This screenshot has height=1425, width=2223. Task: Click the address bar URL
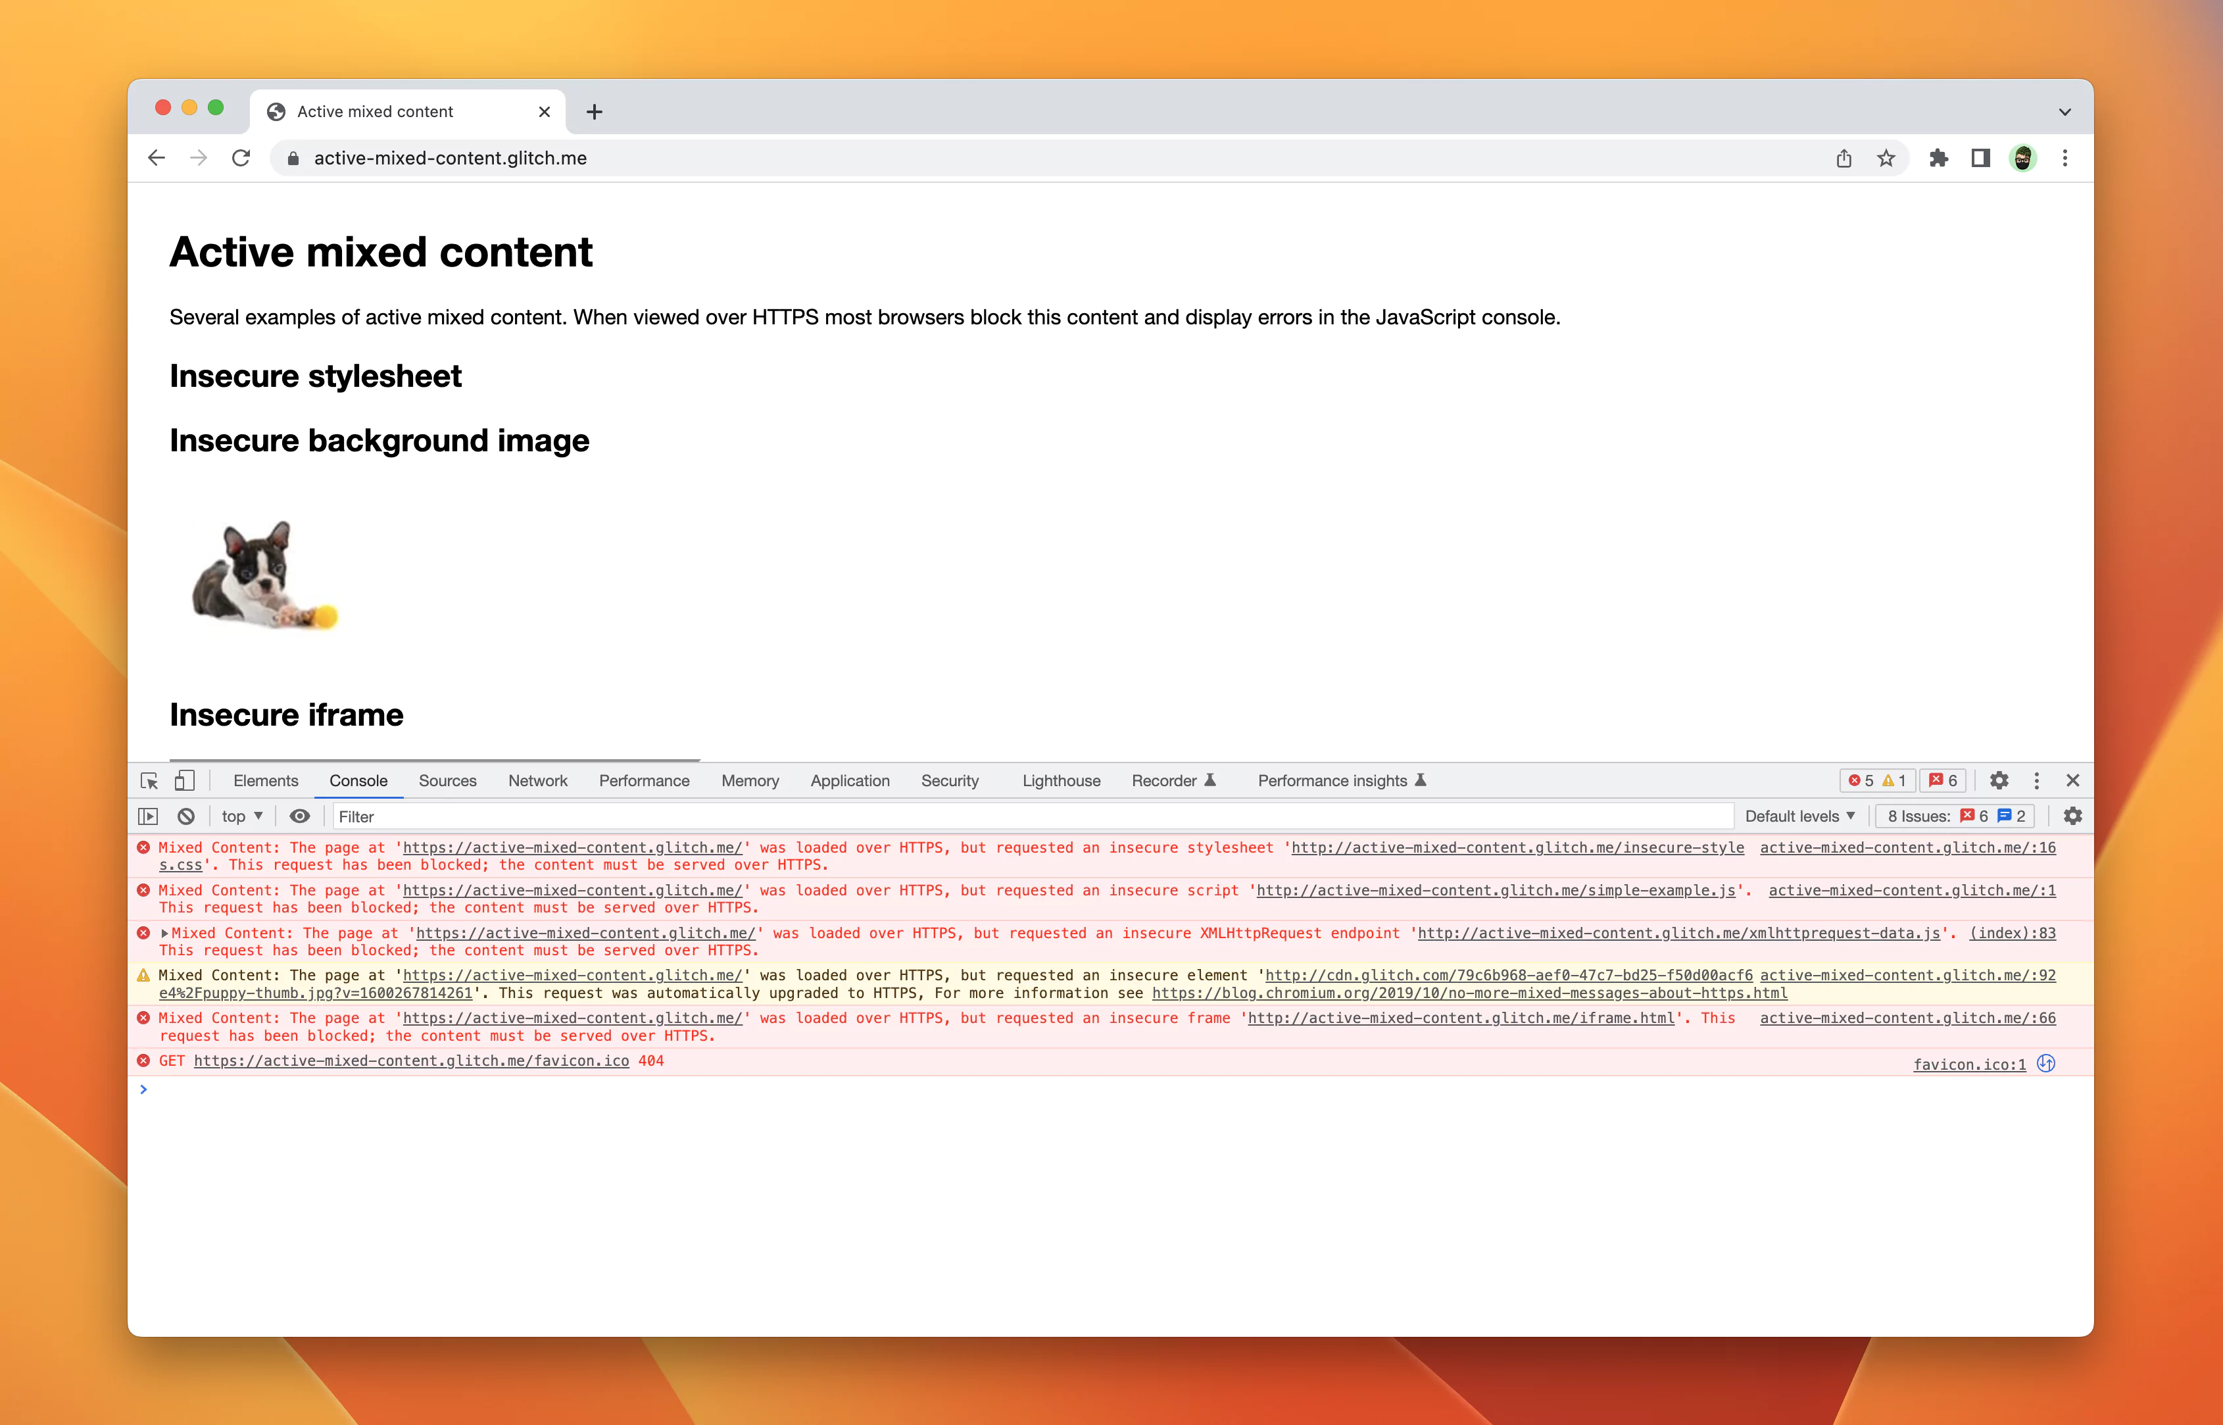coord(450,159)
